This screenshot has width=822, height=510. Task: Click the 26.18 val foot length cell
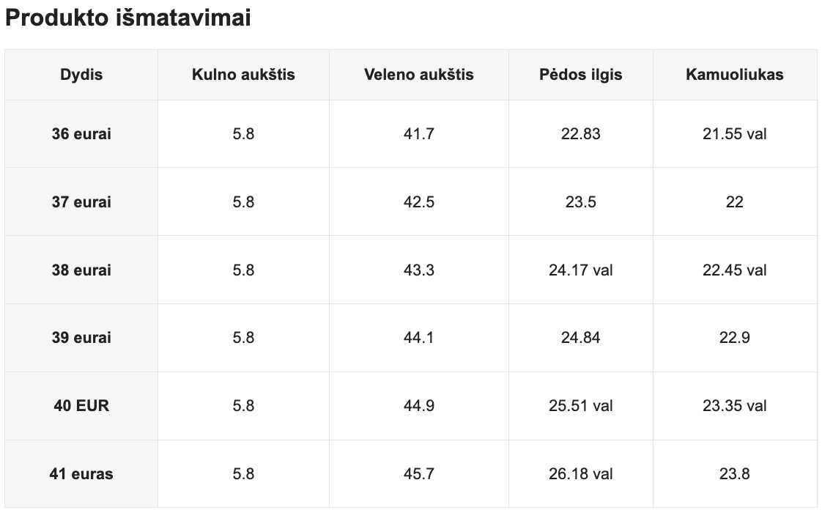[x=581, y=474]
